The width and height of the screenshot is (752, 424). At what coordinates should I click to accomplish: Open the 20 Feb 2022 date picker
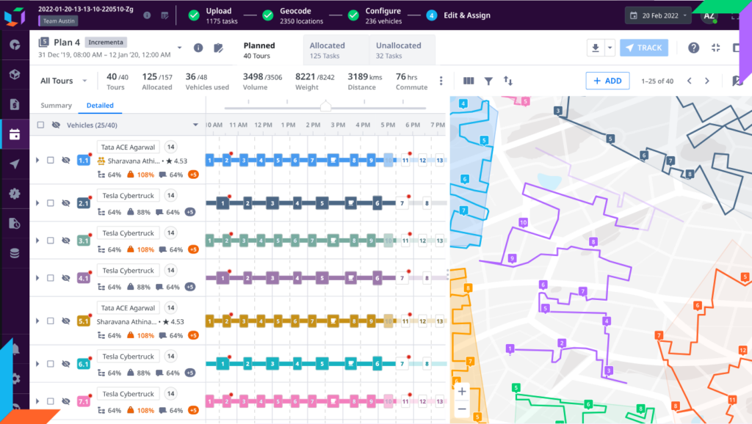pos(657,15)
